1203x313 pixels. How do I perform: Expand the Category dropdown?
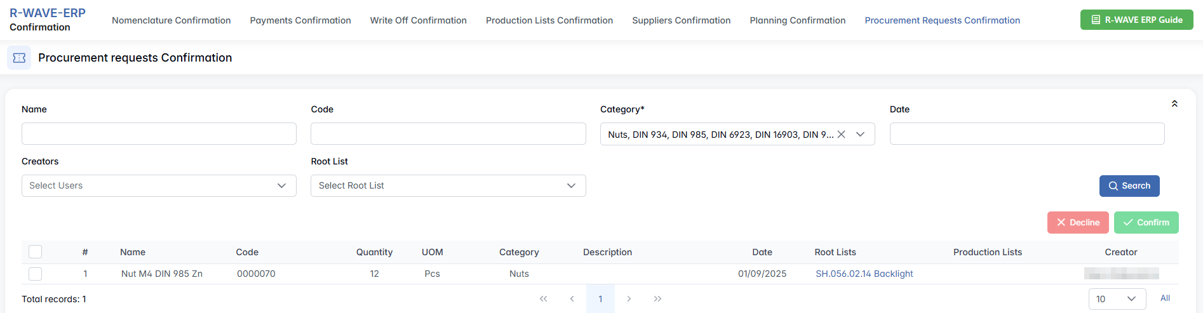(860, 134)
